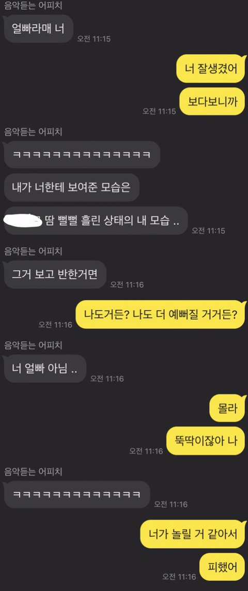The width and height of the screenshot is (248, 591).
Task: Click the '너 얼빠 아님 ..' message
Action: pos(45,369)
